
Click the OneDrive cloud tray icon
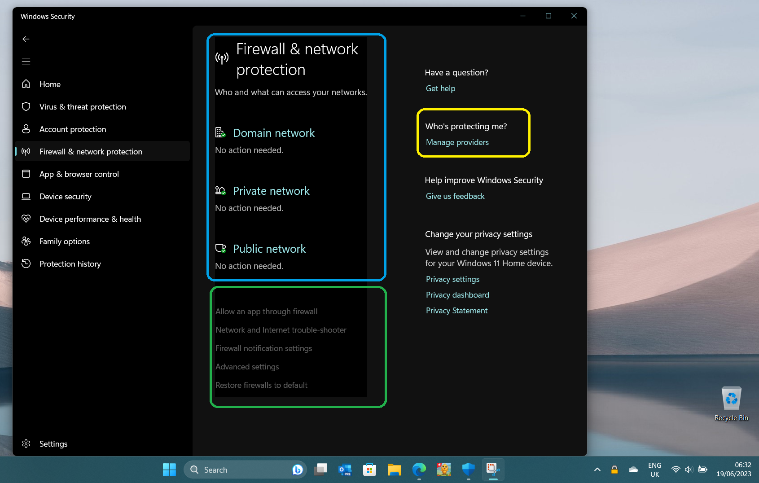633,470
